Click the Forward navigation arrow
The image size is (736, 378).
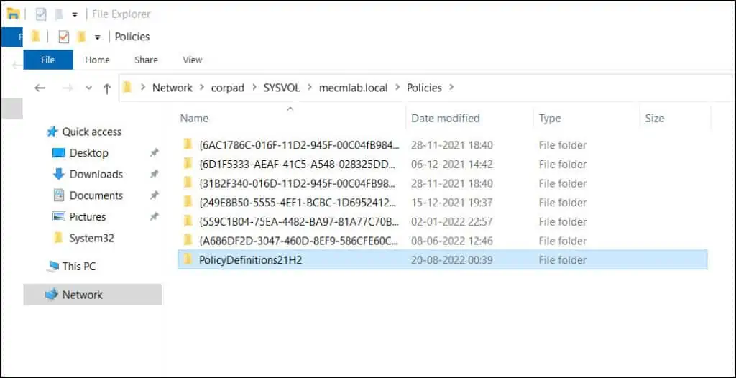tap(68, 88)
